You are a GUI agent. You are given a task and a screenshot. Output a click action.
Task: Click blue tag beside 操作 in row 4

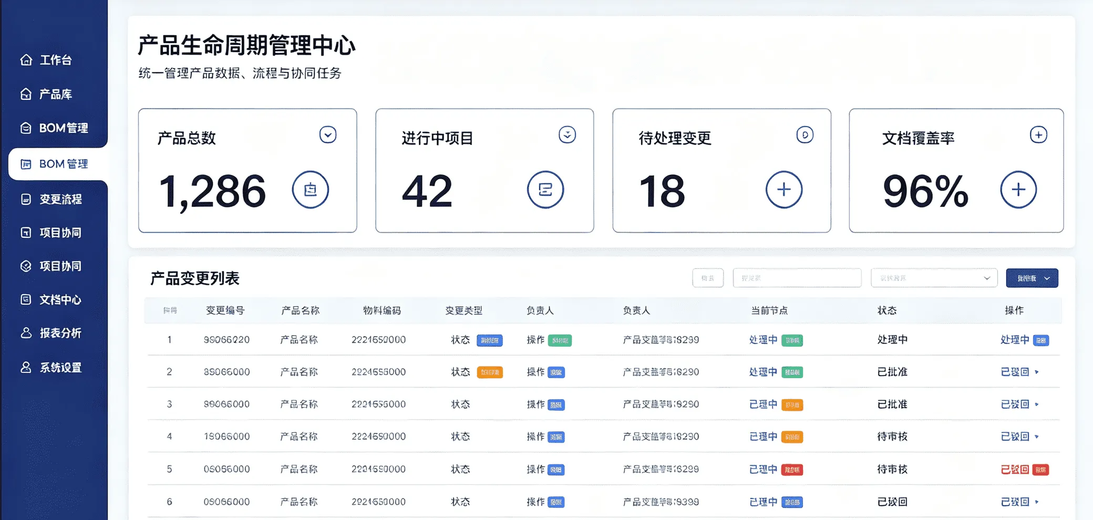point(556,437)
